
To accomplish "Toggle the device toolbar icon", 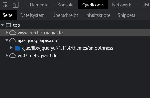I will pos(16,5).
